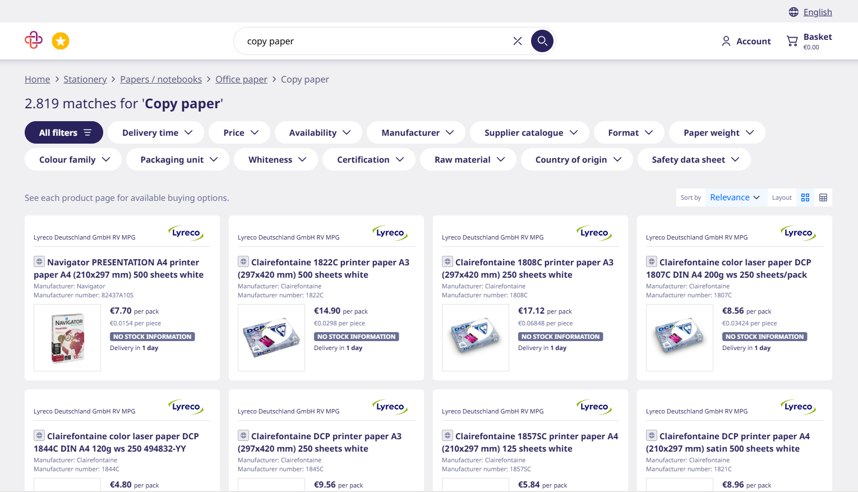Submit search with the magnifier button
The image size is (858, 492).
coord(542,41)
